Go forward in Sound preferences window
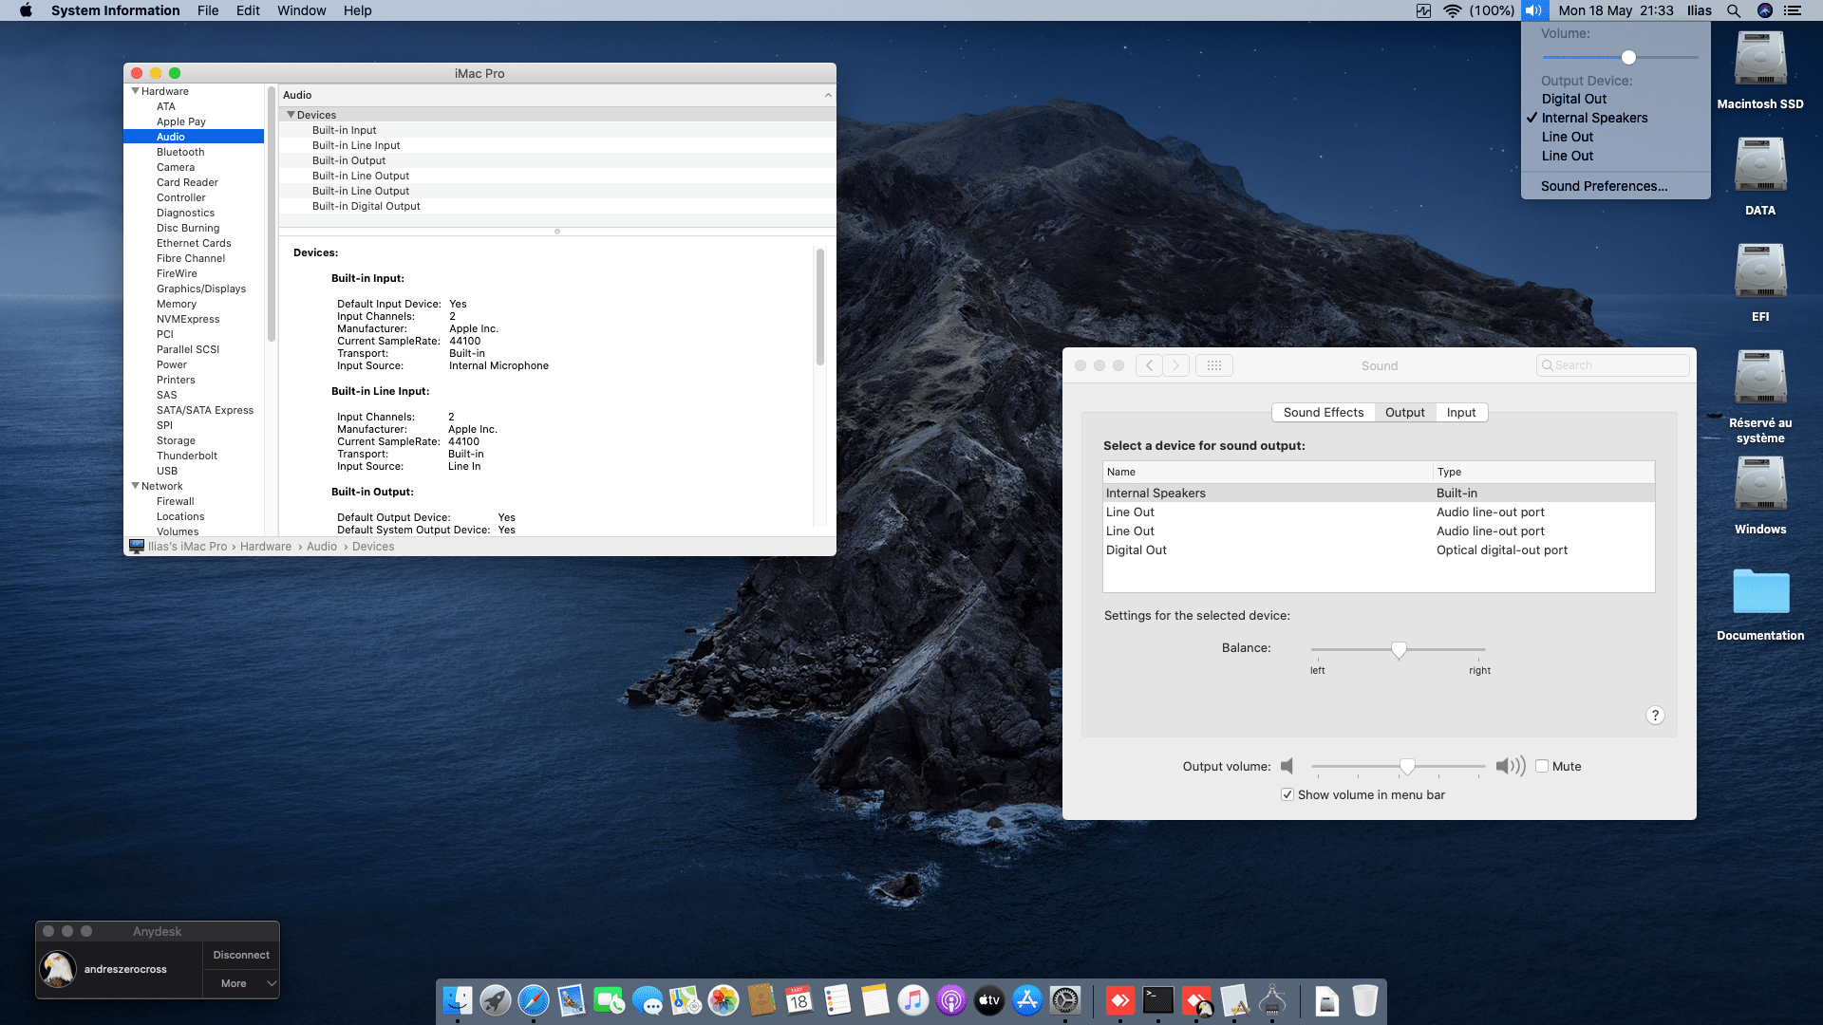 click(1176, 365)
